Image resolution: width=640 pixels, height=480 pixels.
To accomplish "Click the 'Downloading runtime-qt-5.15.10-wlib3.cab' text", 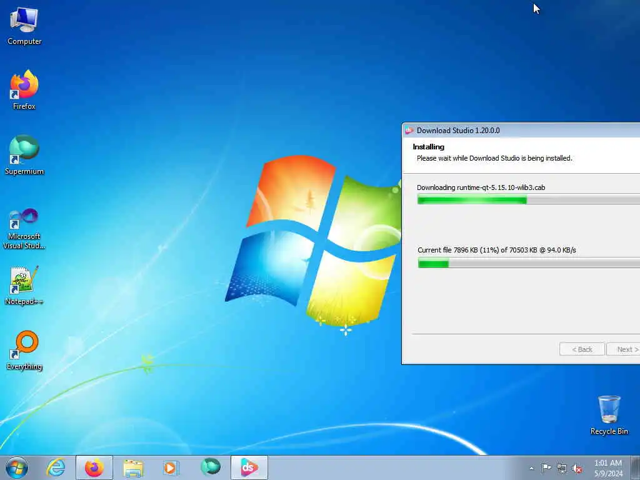I will pyautogui.click(x=481, y=187).
